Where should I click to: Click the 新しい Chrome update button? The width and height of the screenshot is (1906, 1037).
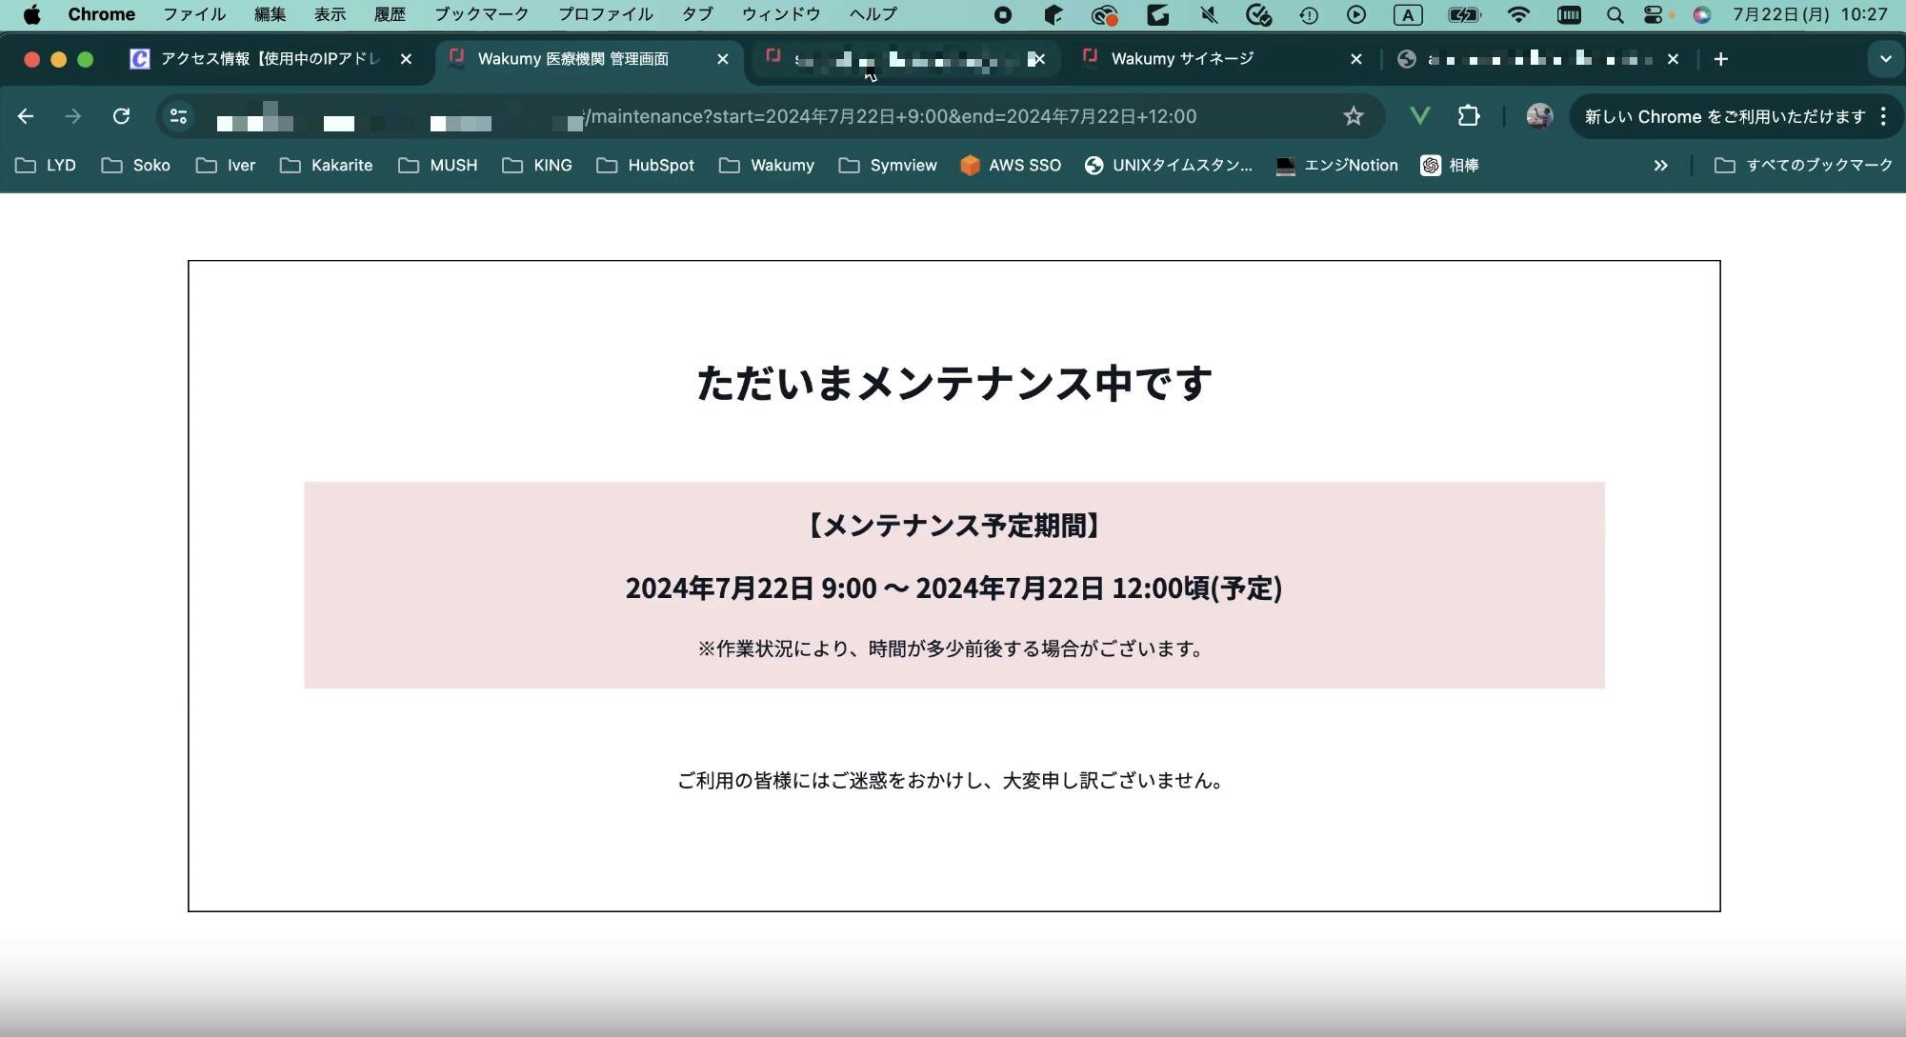coord(1725,116)
